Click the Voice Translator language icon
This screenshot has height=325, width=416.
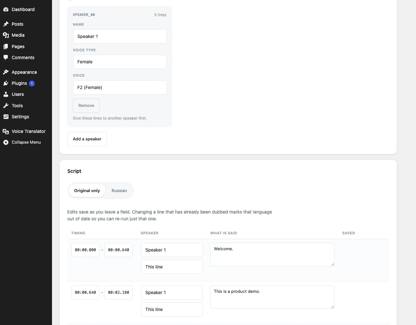coord(6,131)
